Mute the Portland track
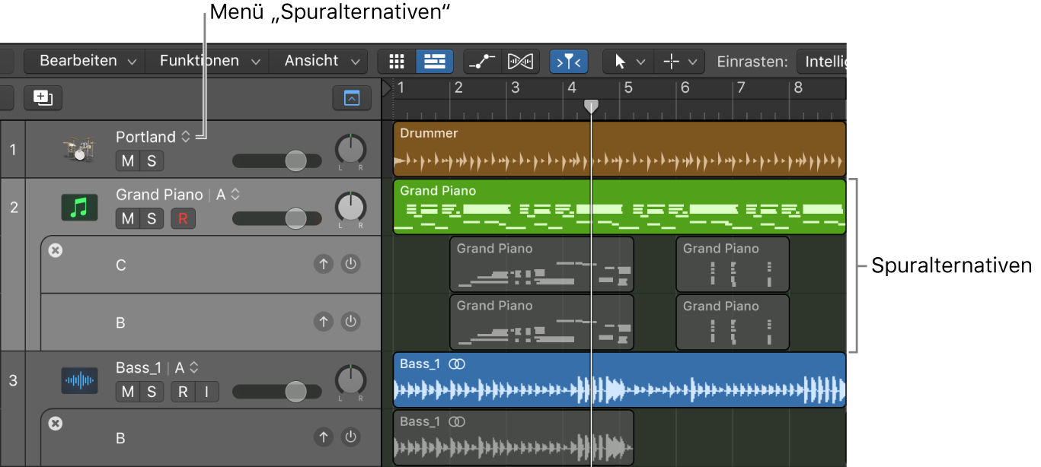Viewport: 1041px width, 467px height. pyautogui.click(x=127, y=161)
